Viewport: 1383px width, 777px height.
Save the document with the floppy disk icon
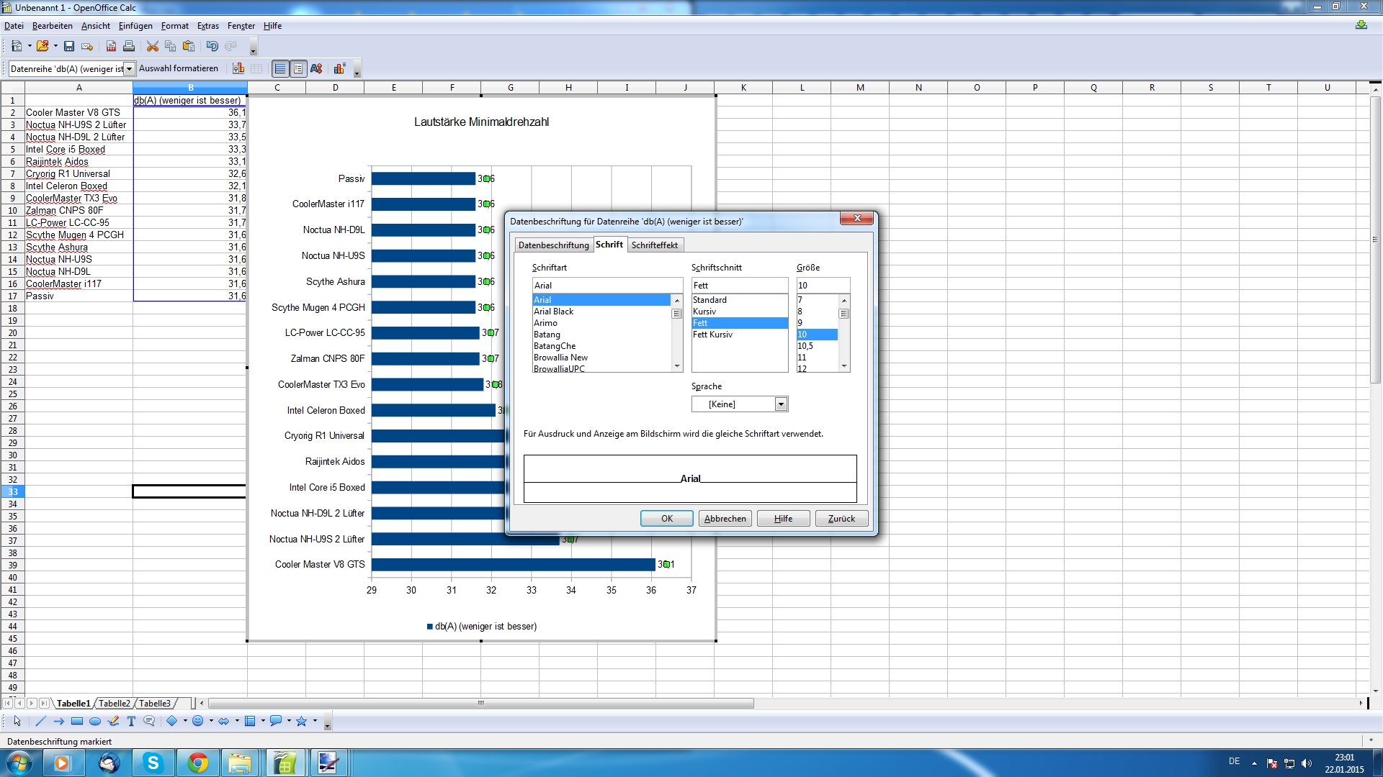pyautogui.click(x=69, y=46)
